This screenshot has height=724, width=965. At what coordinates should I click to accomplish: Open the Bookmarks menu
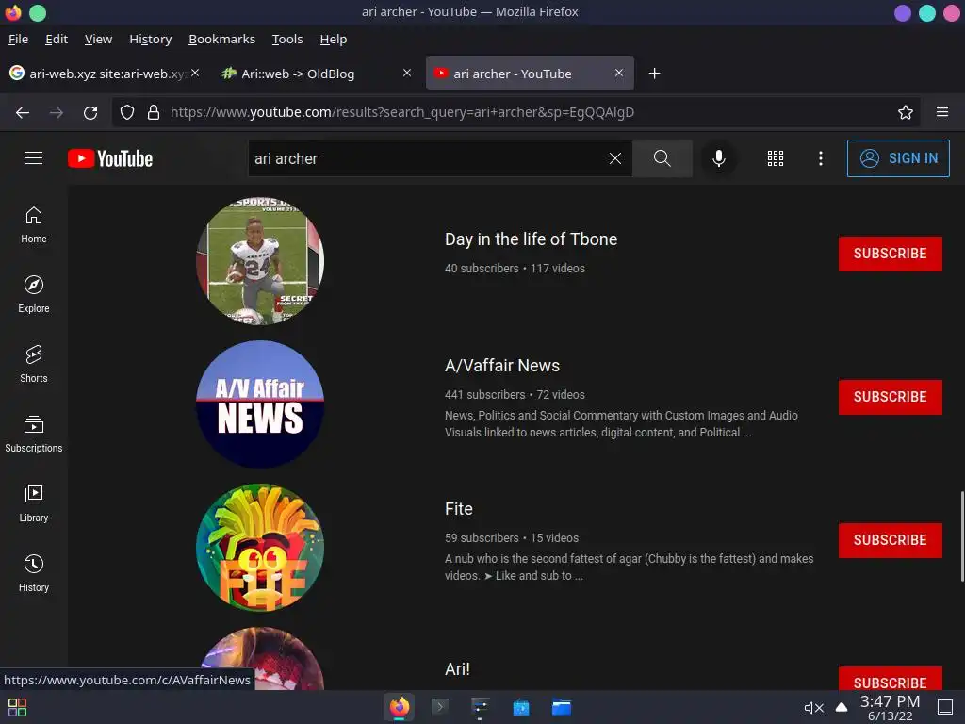[221, 39]
